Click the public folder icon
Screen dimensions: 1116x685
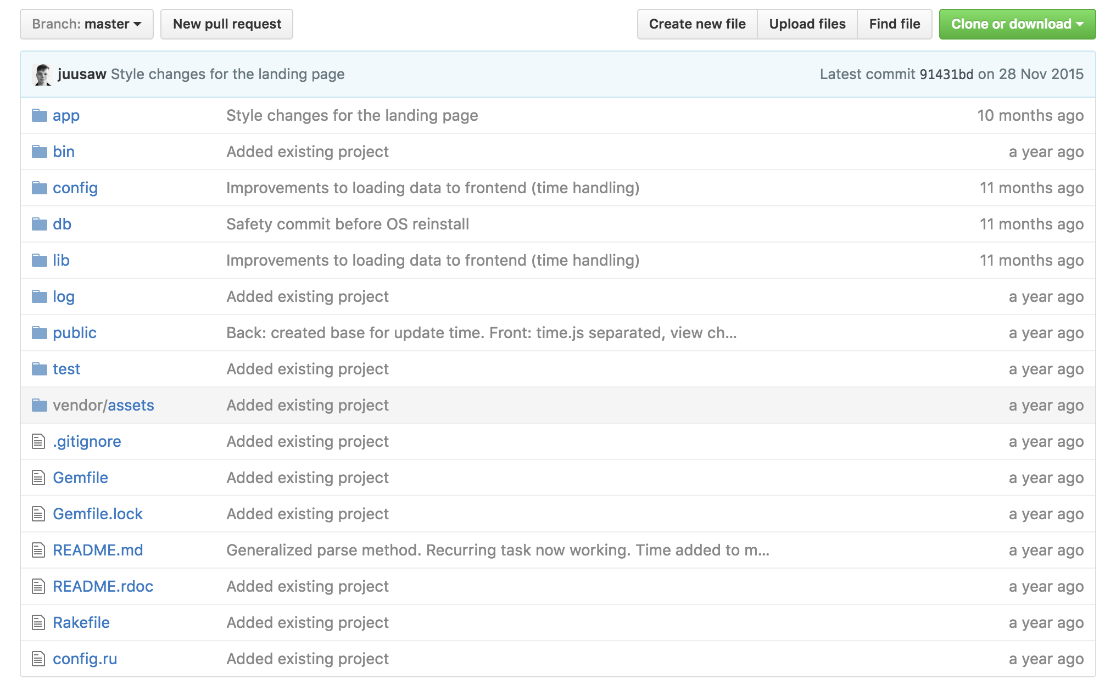tap(40, 333)
